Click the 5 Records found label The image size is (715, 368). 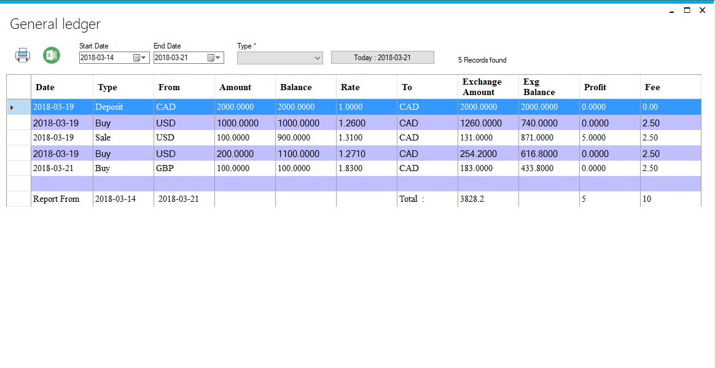click(x=482, y=60)
